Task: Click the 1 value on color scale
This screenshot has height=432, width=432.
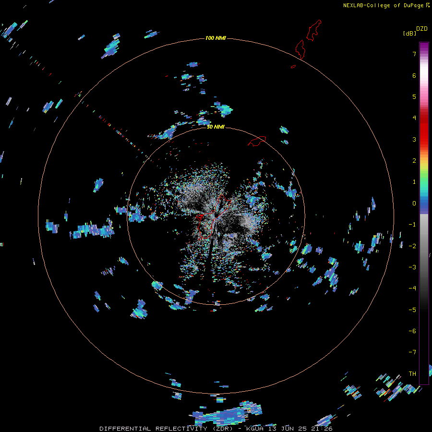Action: click(414, 182)
